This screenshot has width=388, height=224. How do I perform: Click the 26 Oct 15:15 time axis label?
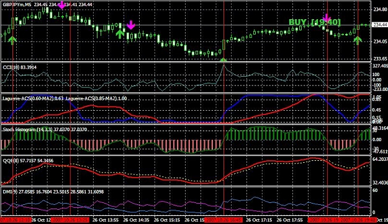(167, 220)
